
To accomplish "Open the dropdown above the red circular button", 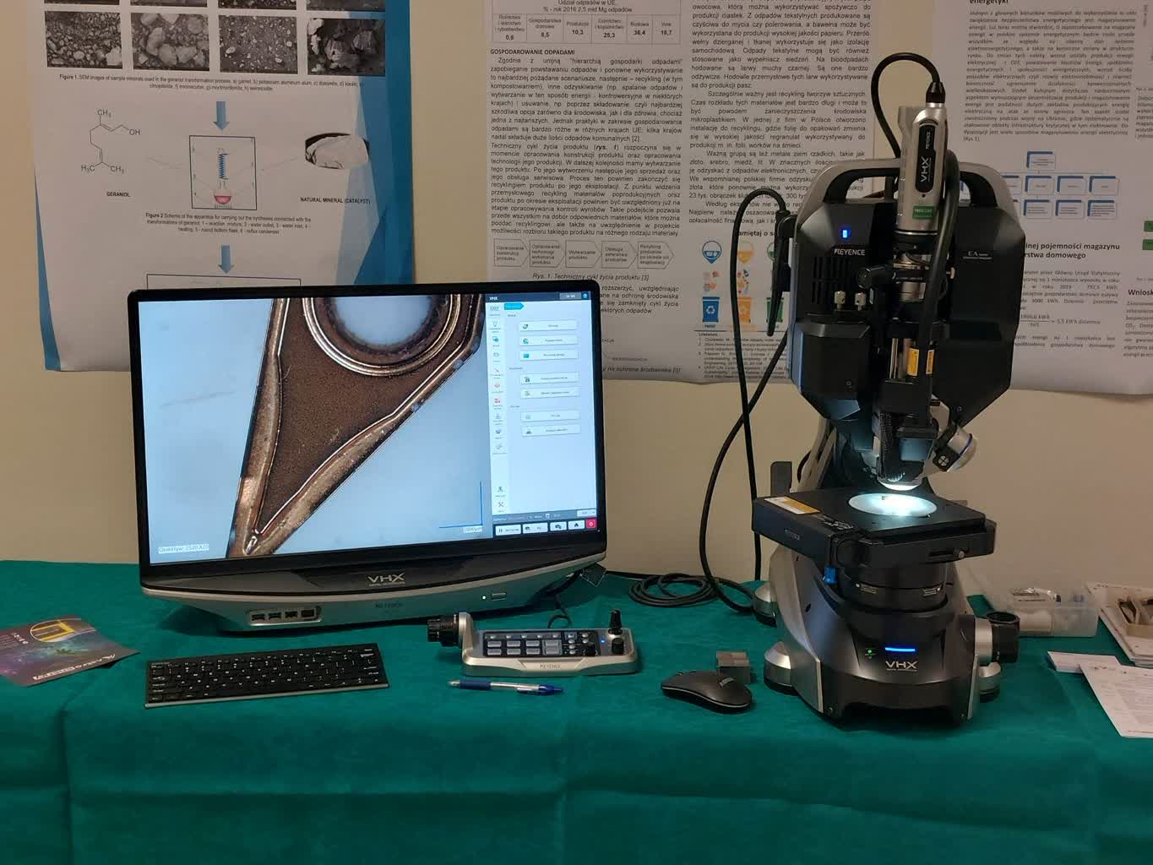I will [585, 513].
